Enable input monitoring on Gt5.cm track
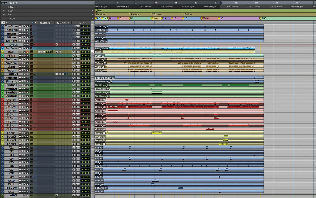 pos(22,115)
